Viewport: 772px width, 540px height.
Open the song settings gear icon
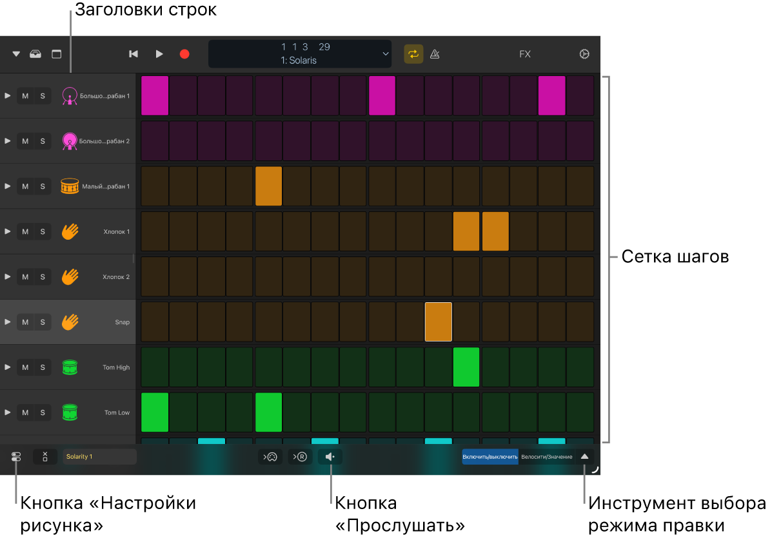584,54
